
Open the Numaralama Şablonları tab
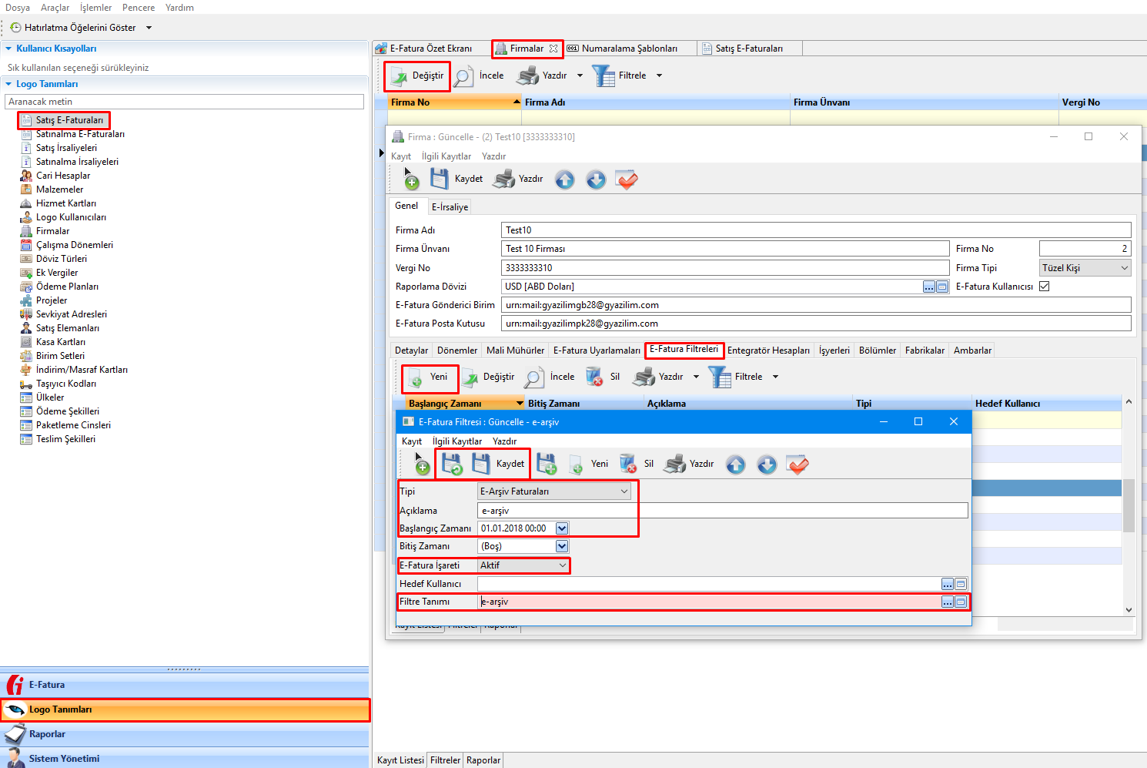point(629,49)
